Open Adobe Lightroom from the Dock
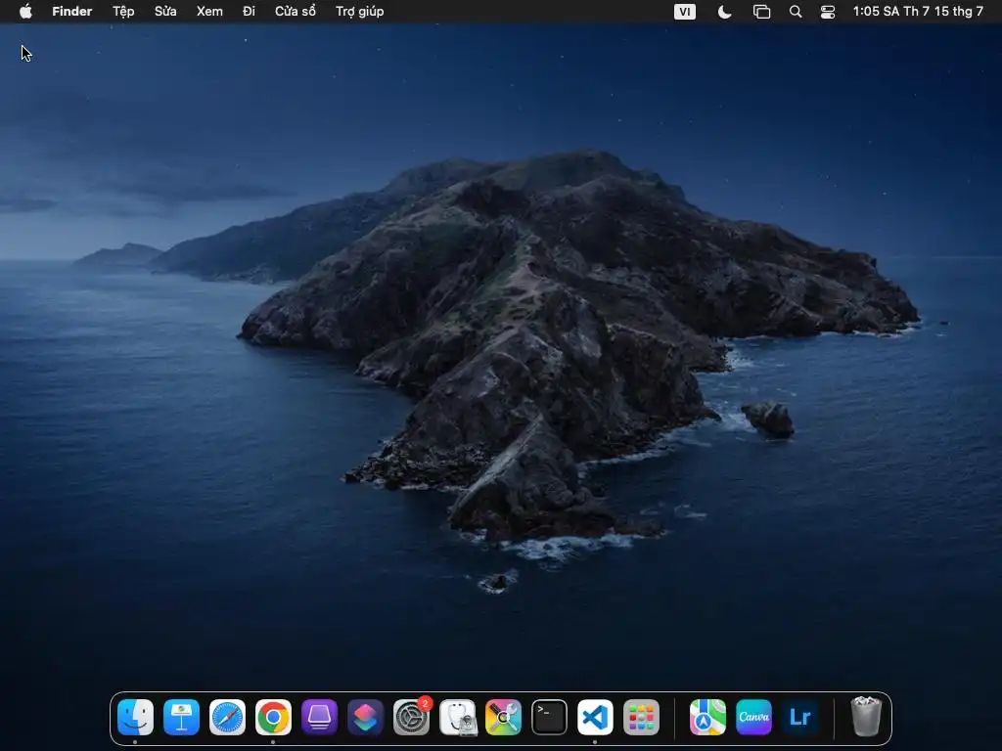This screenshot has width=1002, height=751. pos(800,717)
